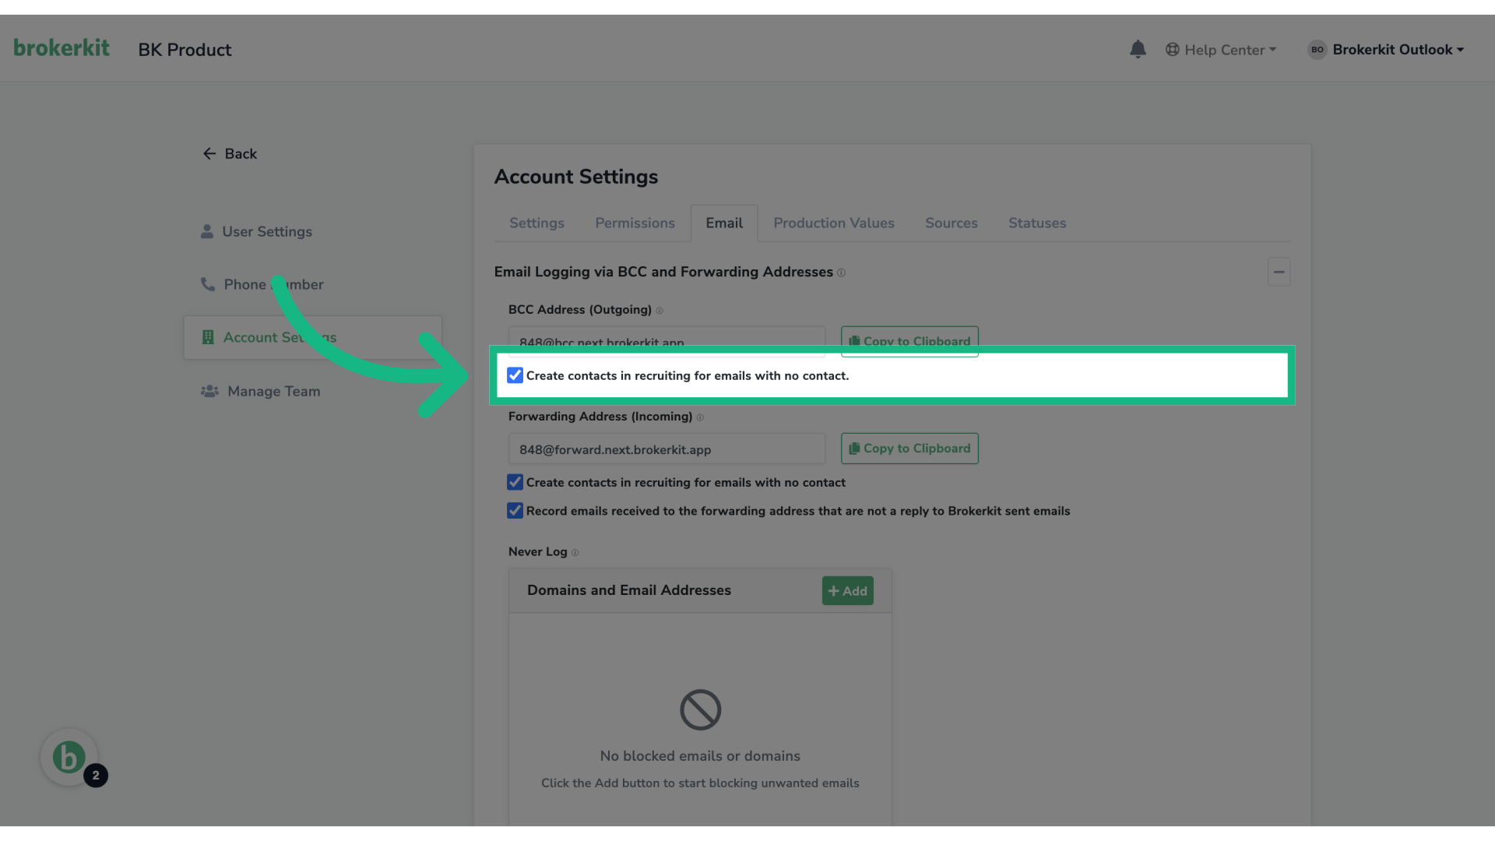Click the Help Center globe icon
Screen dimensions: 1495x841
point(1172,49)
